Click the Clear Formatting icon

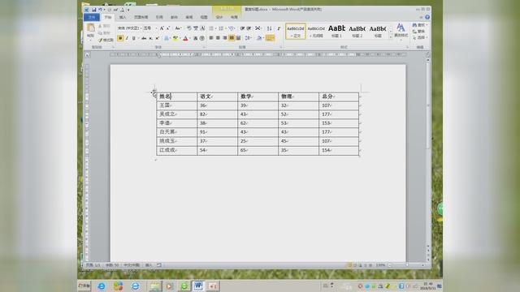[x=188, y=28]
